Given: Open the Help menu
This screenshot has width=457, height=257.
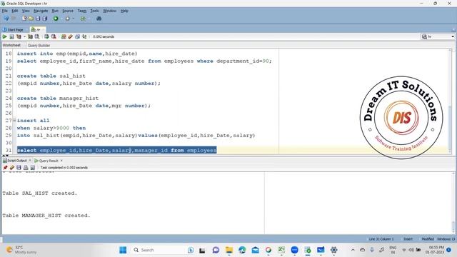Looking at the screenshot, I should (124, 11).
